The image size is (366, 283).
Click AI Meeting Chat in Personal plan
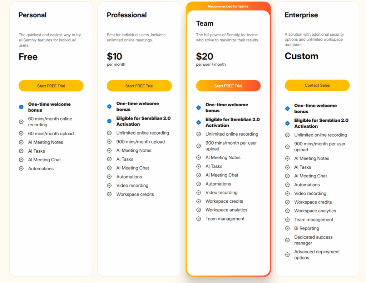click(44, 160)
